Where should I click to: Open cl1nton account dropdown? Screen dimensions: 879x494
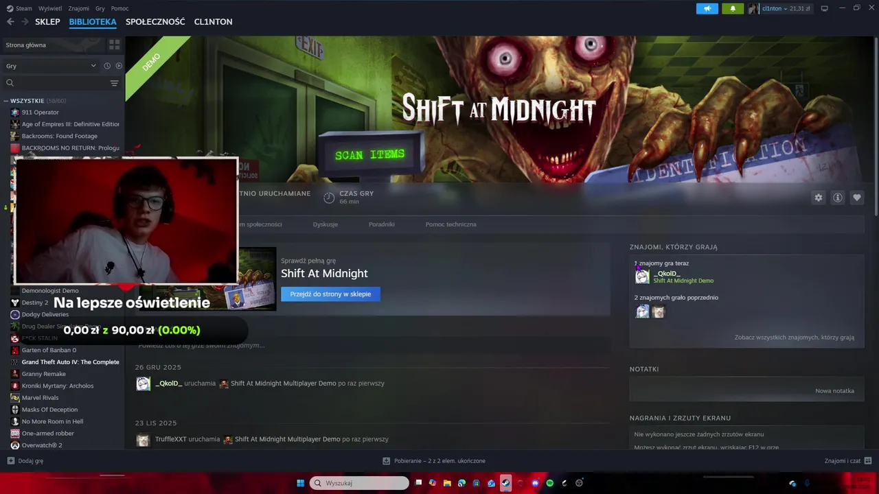(x=779, y=8)
